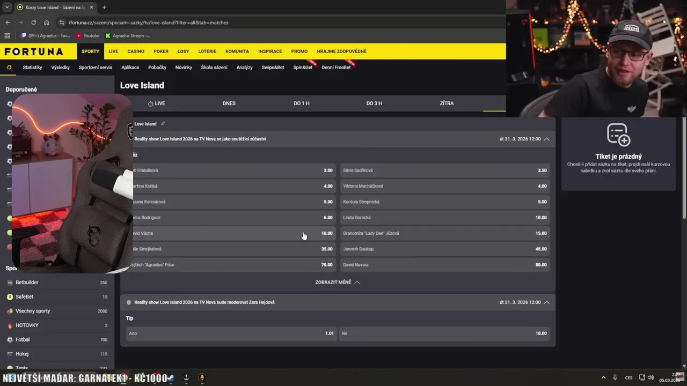This screenshot has height=386, width=687.
Task: Open the Youtube bookmark
Action: coord(87,36)
